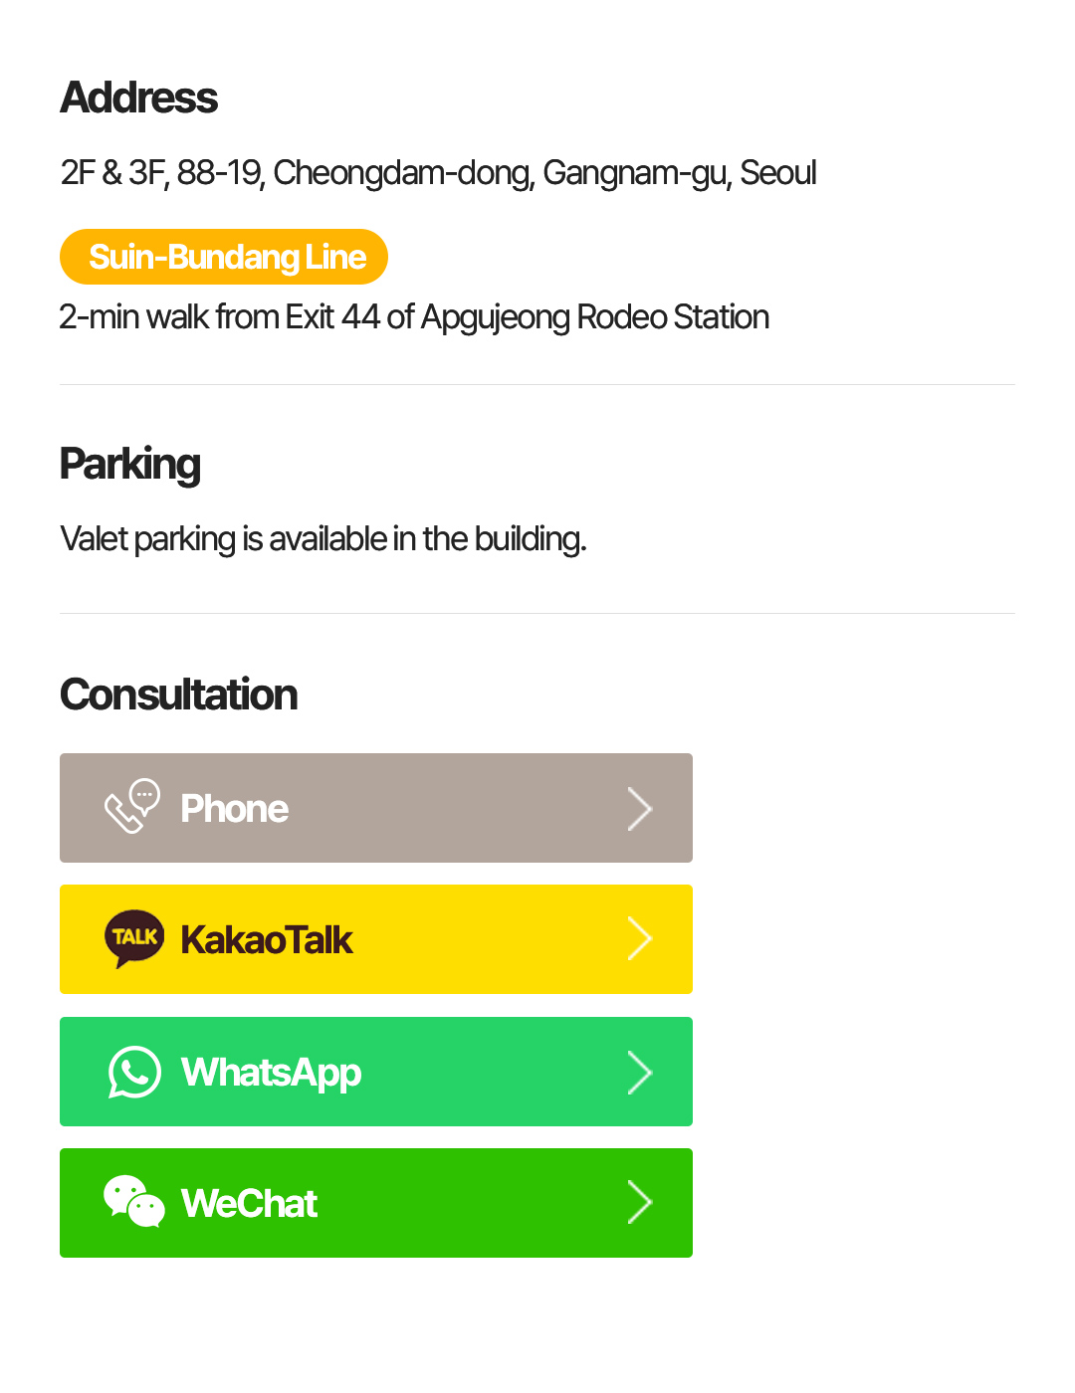Click the chevron arrow on WeChat button
The width and height of the screenshot is (1075, 1393).
click(x=639, y=1203)
